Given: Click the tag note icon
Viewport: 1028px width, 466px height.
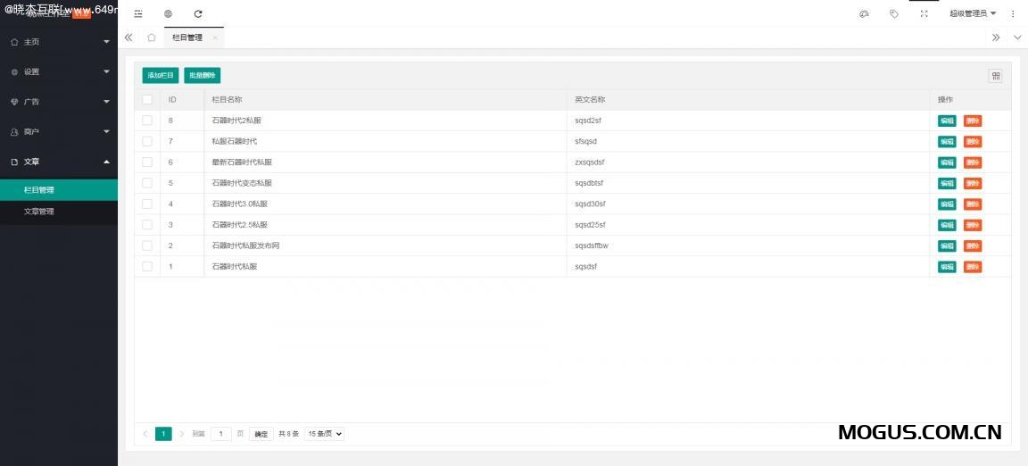Looking at the screenshot, I should 894,13.
